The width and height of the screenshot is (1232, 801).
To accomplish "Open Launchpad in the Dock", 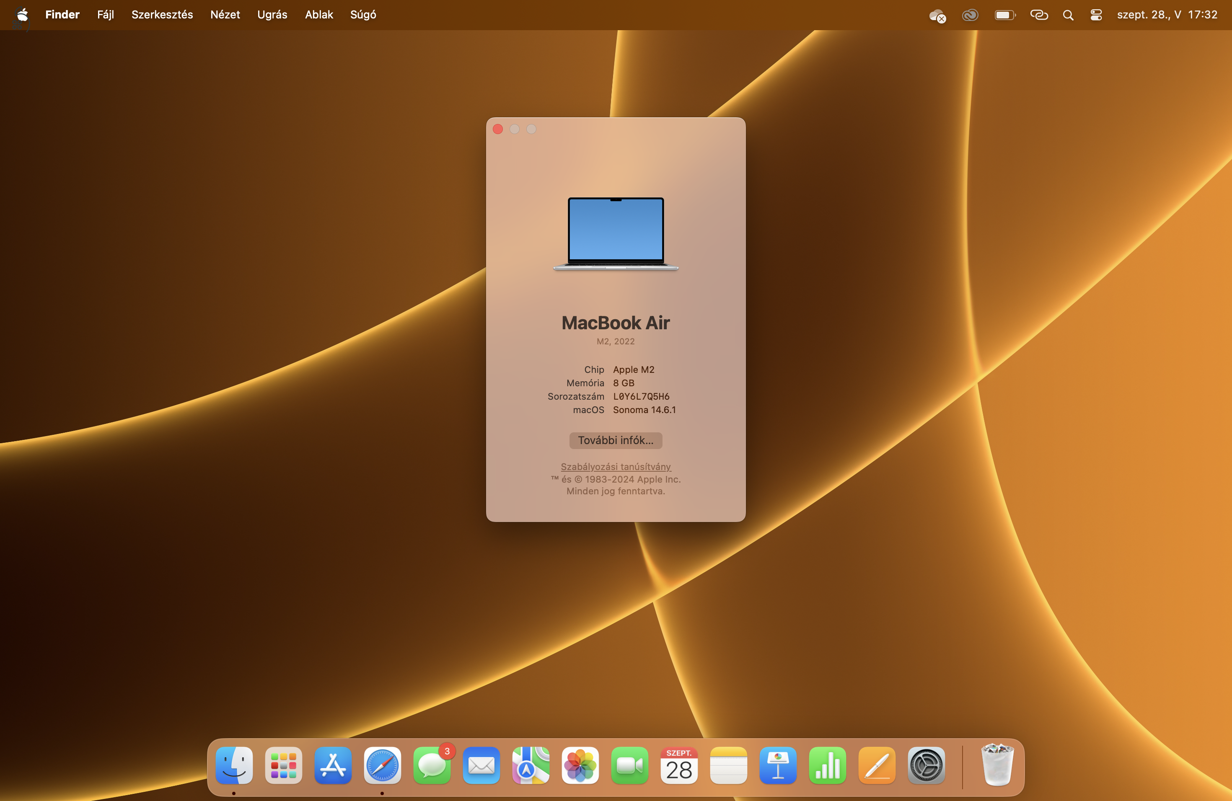I will [x=284, y=765].
